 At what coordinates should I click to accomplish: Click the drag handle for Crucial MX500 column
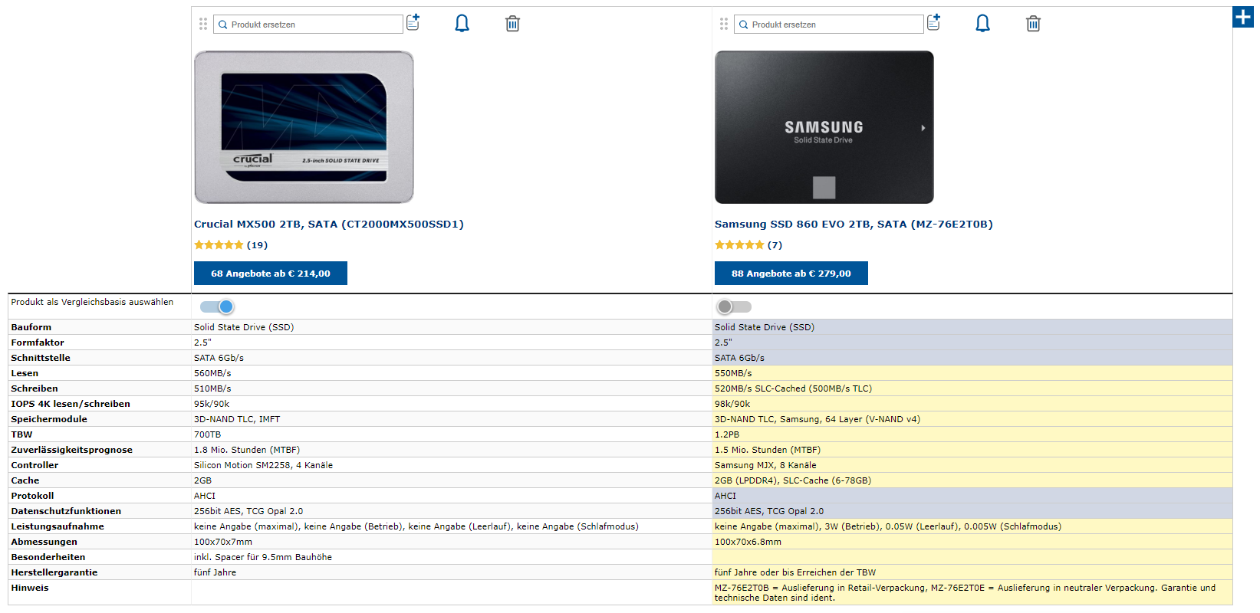pyautogui.click(x=203, y=25)
